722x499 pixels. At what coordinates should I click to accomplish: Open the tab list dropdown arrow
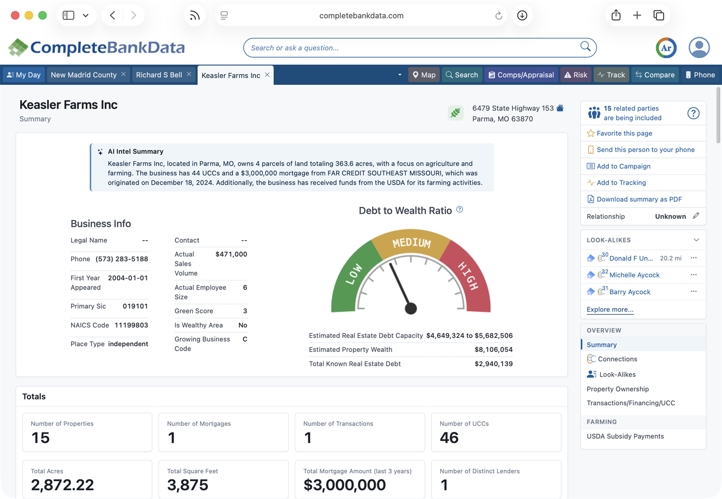399,75
